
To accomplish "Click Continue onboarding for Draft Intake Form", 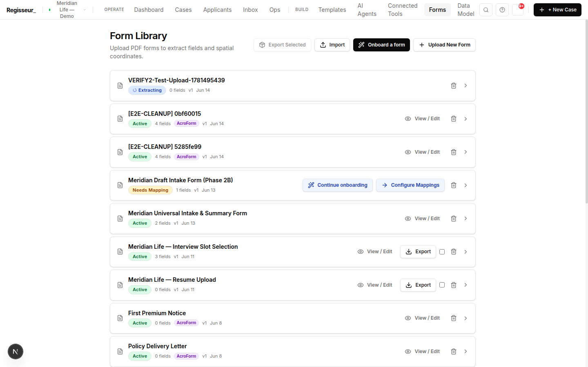I will tap(338, 185).
